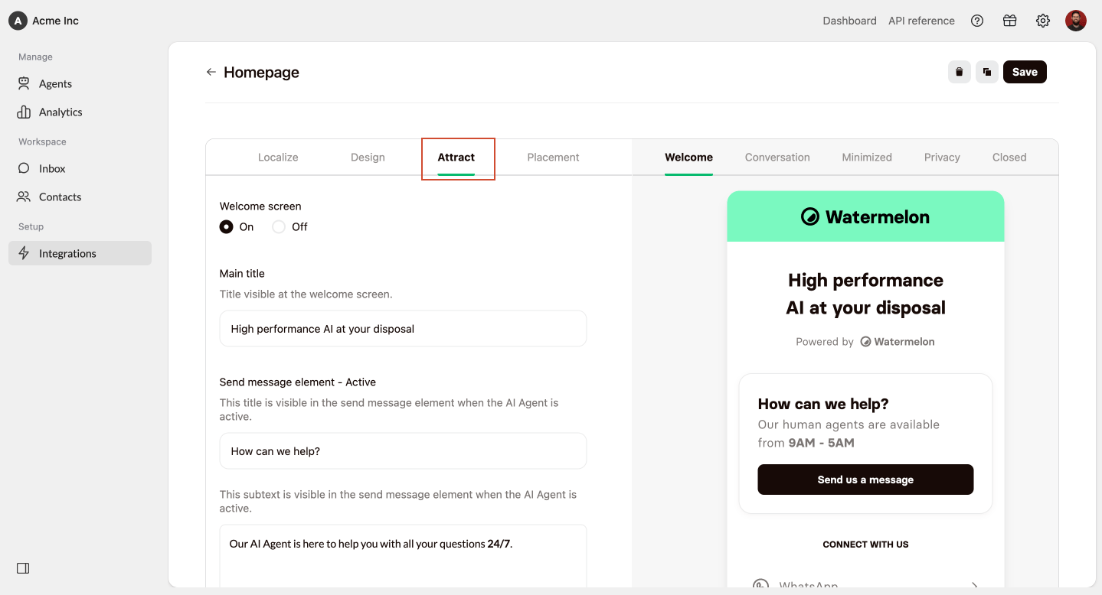The height and width of the screenshot is (595, 1102).
Task: Click the 'High performance AI at your disposal' preview title
Action: point(865,294)
